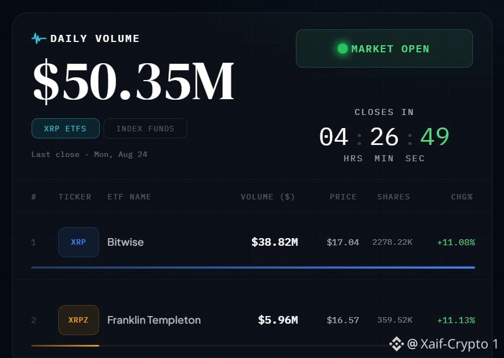Click the +11.13% change value

tap(456, 320)
